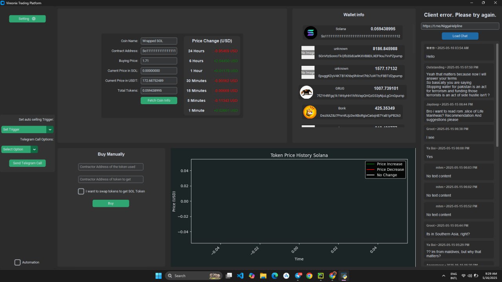Click the Solana logo in Wallet info

[x=311, y=33]
